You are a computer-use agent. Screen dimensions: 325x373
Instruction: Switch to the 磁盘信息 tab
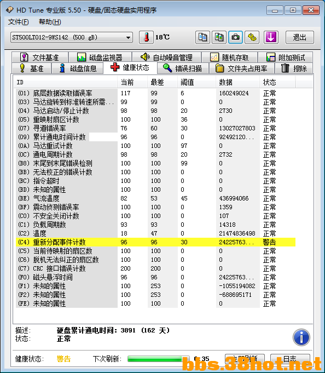pyautogui.click(x=78, y=68)
